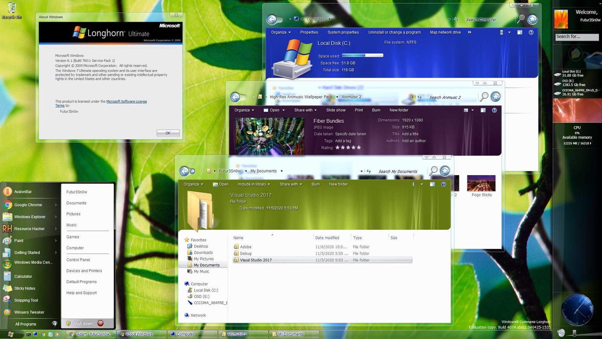This screenshot has height=339, width=602.
Task: Open Resource Hacker from Start menu
Action: click(30, 229)
